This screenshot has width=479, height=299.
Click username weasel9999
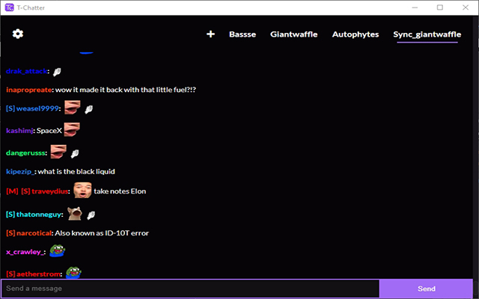click(37, 108)
